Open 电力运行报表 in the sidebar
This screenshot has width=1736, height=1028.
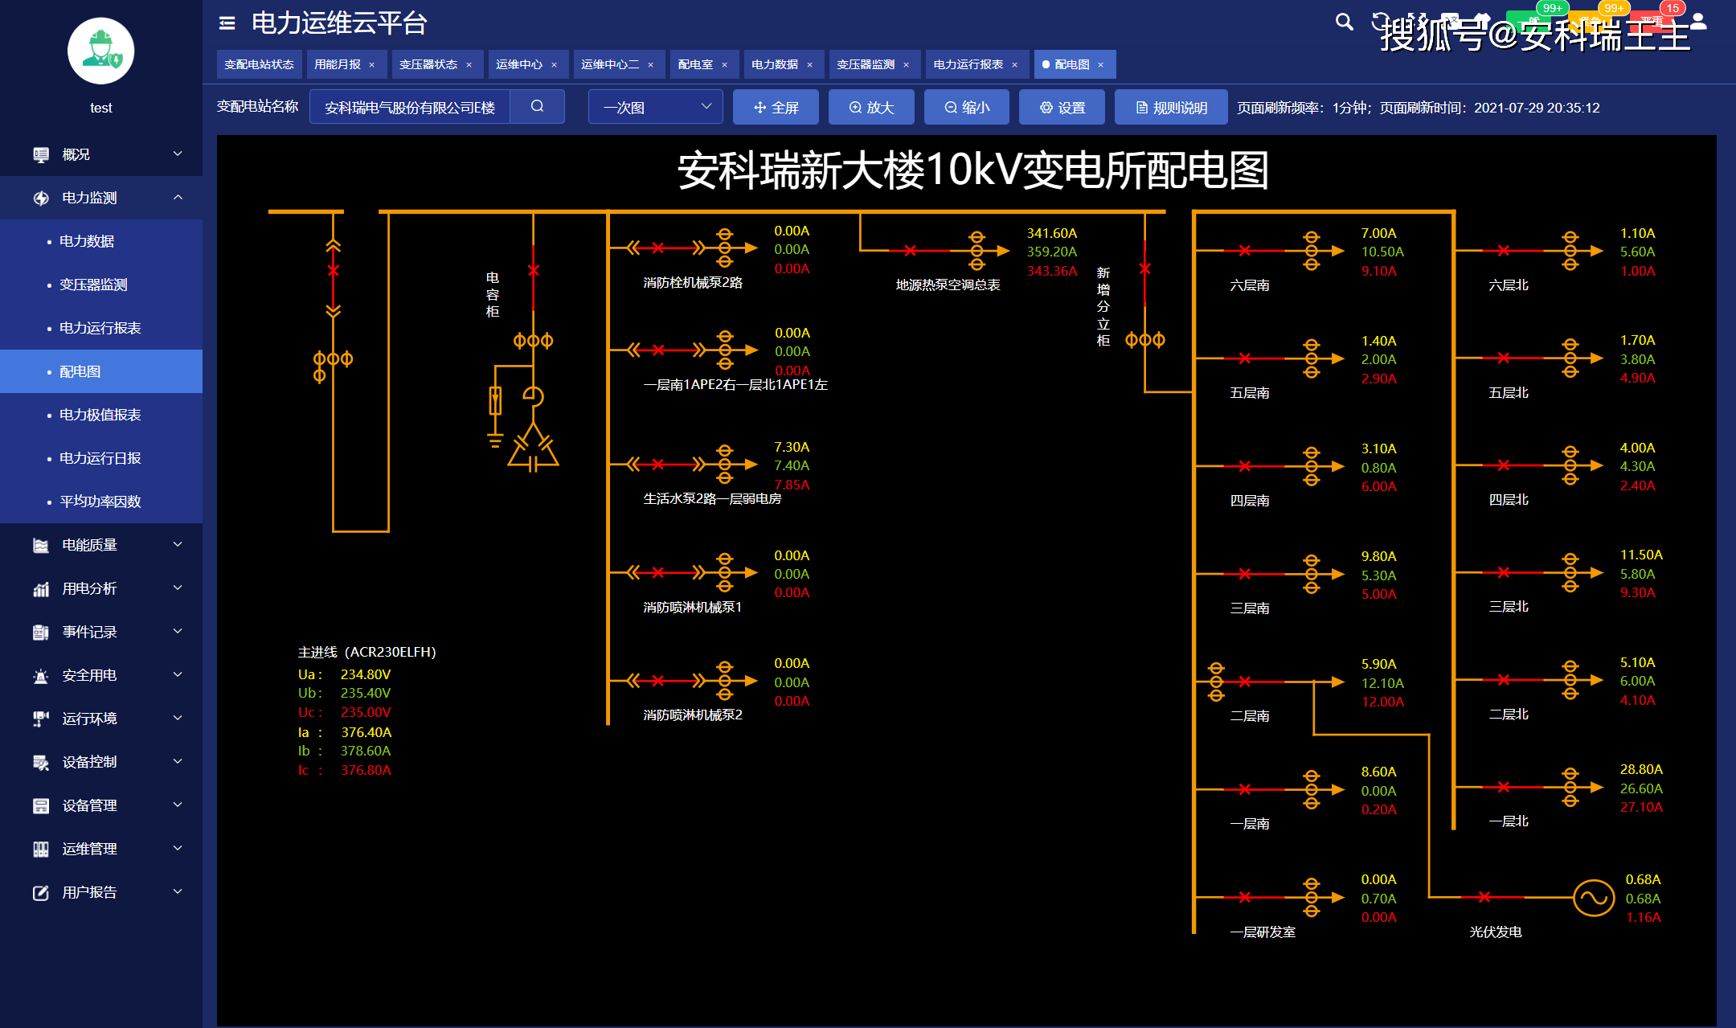[x=101, y=328]
